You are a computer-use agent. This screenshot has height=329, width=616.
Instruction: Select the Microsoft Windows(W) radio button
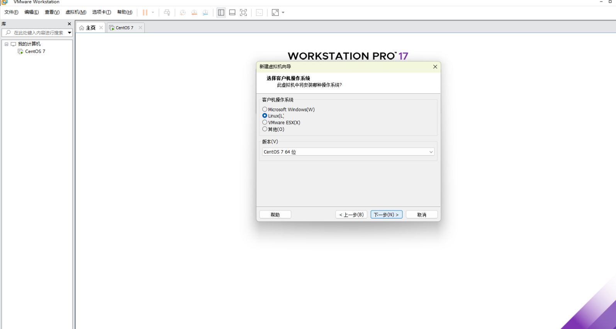coord(265,109)
